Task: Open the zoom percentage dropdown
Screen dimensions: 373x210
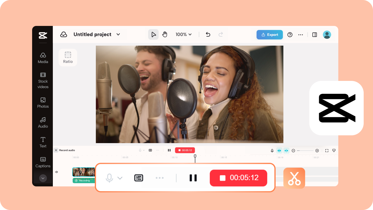Action: pyautogui.click(x=184, y=34)
